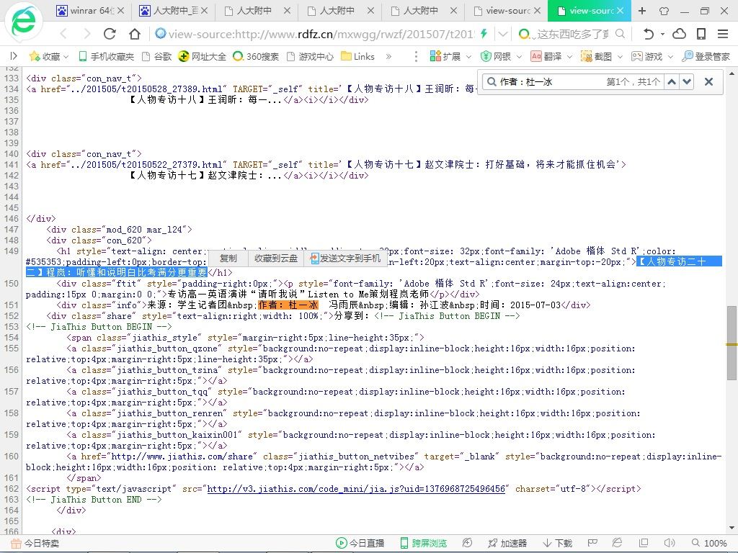Click the three-dot toolbar separator menu
This screenshot has height=553, width=738.
416,56
